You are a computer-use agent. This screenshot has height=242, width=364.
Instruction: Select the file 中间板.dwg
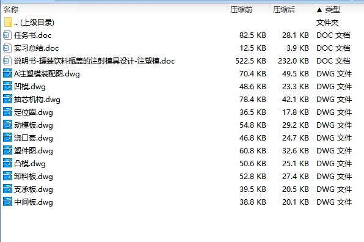tap(34, 202)
